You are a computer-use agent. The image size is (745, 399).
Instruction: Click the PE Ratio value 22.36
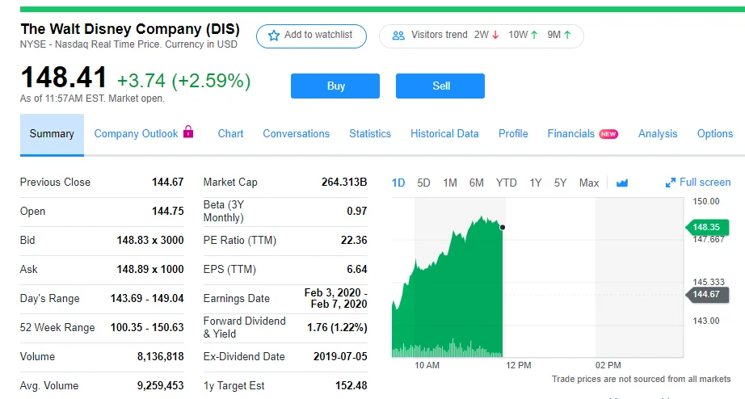click(x=354, y=241)
